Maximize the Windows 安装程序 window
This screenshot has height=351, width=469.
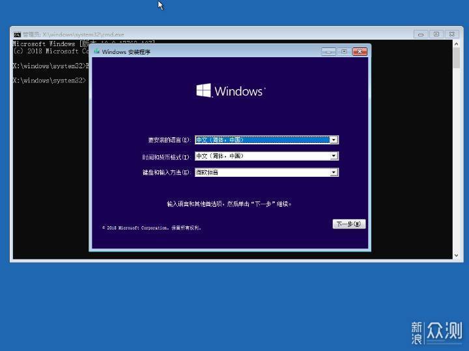(x=344, y=51)
